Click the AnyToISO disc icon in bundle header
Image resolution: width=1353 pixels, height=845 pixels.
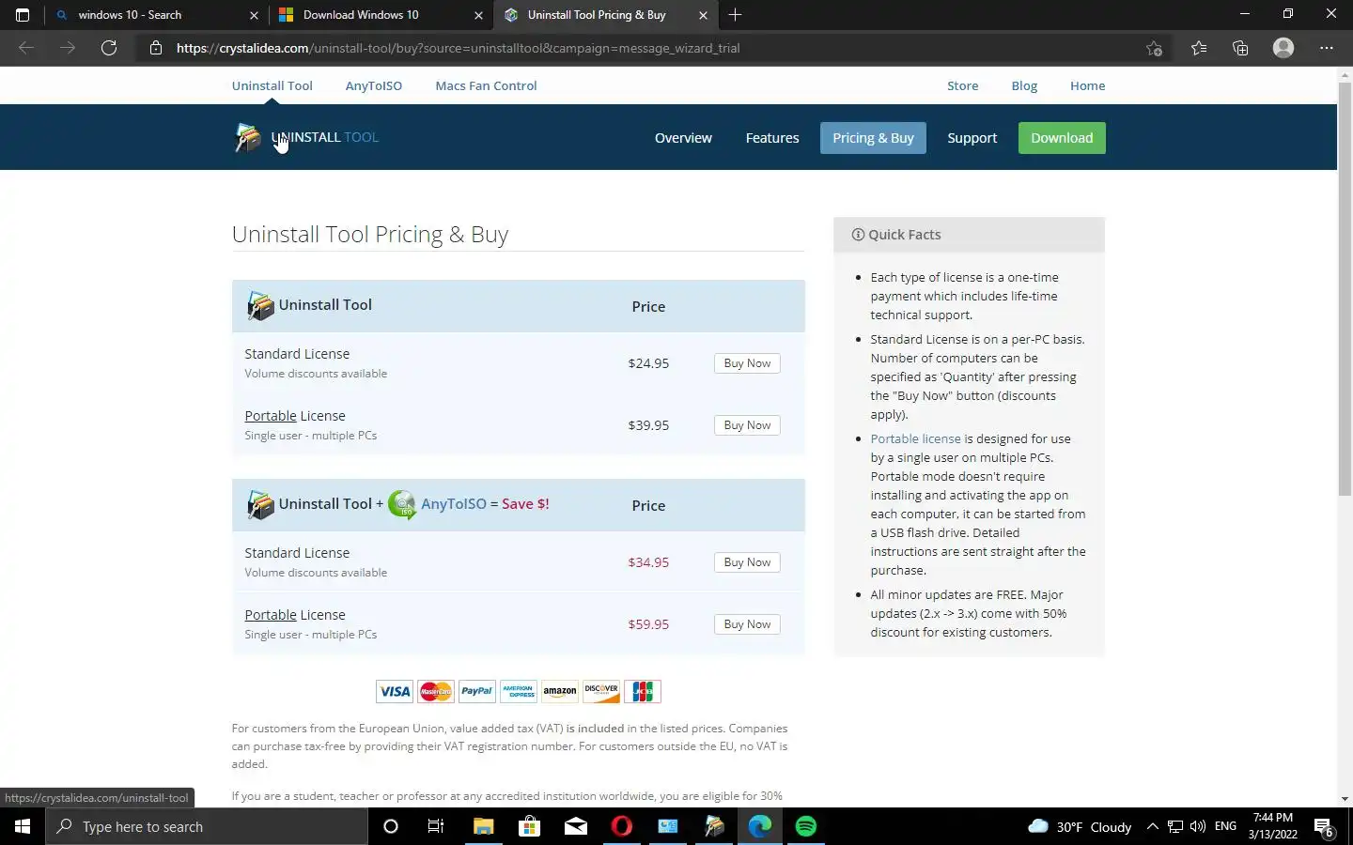[402, 504]
